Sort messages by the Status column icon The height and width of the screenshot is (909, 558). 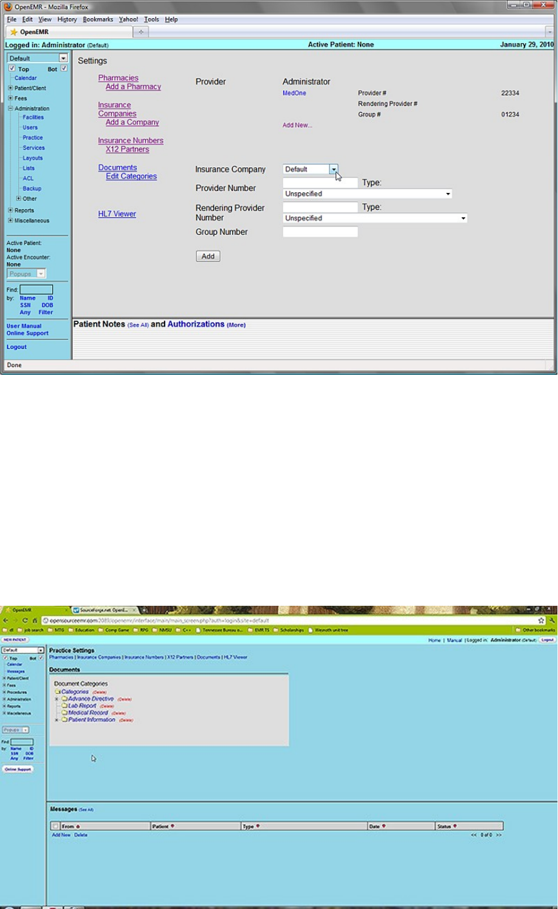pyautogui.click(x=455, y=826)
